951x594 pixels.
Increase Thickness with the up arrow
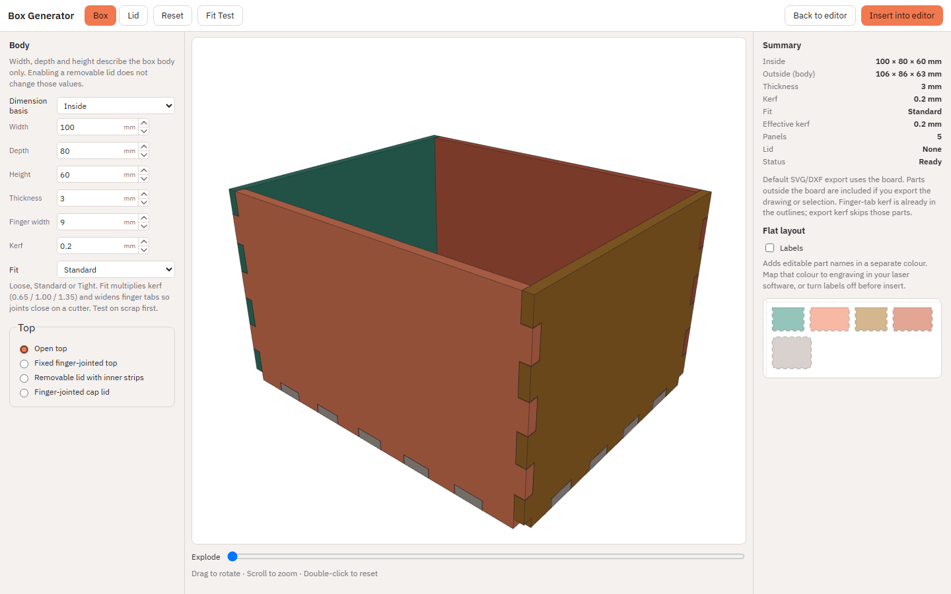(144, 194)
